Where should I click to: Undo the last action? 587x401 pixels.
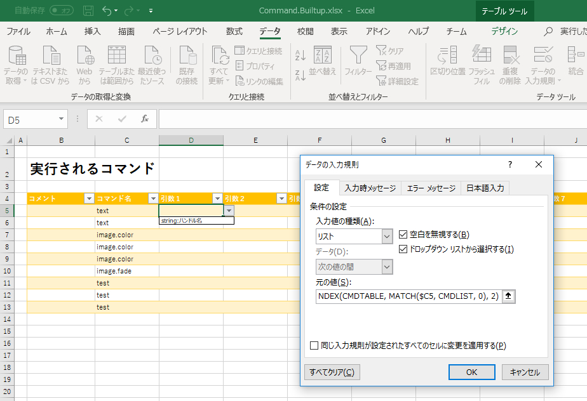[107, 11]
